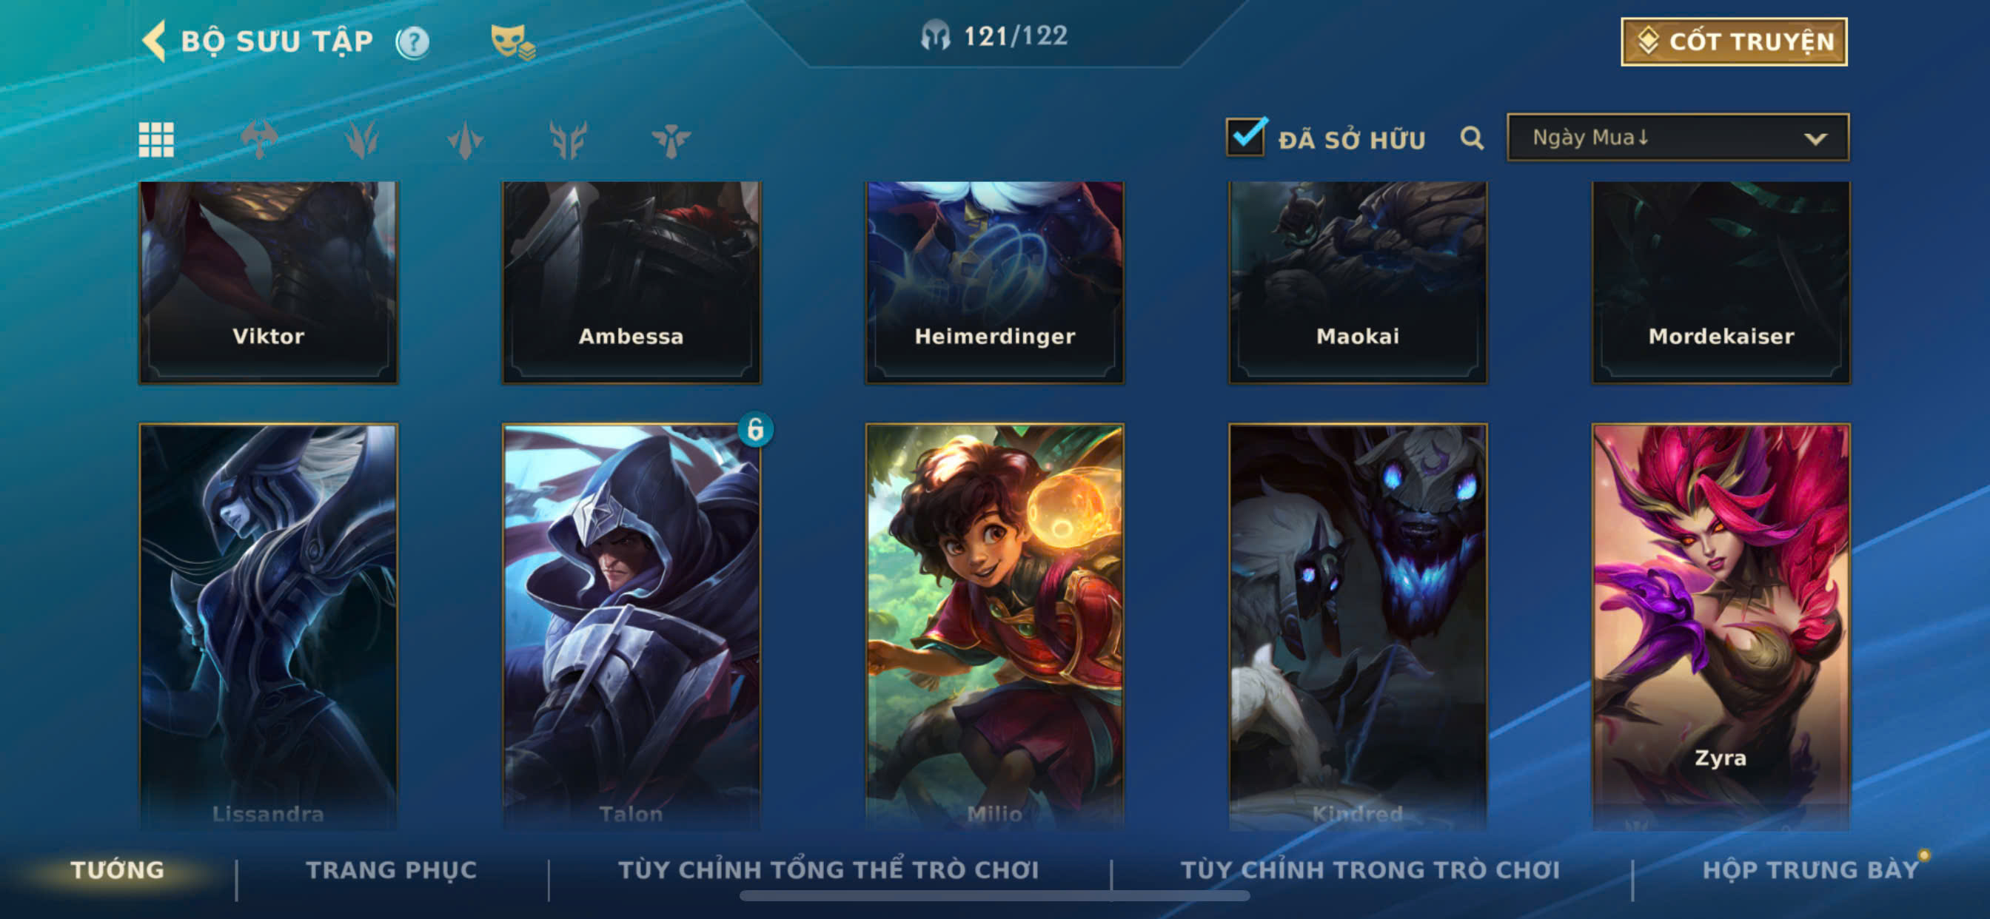Viewport: 1990px width, 919px height.
Task: Uncheck the Đã Sở Hữu checkbox
Action: click(1245, 137)
